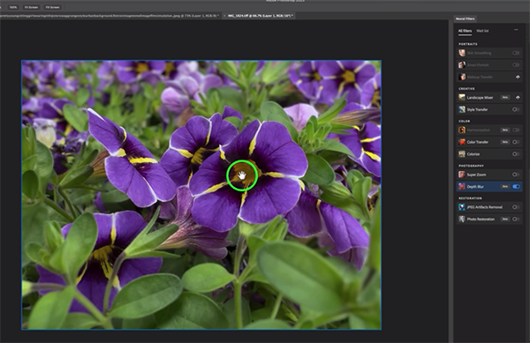Image resolution: width=530 pixels, height=343 pixels.
Task: Click the Makeup Transfer filter thumbnail icon
Action: (462, 77)
